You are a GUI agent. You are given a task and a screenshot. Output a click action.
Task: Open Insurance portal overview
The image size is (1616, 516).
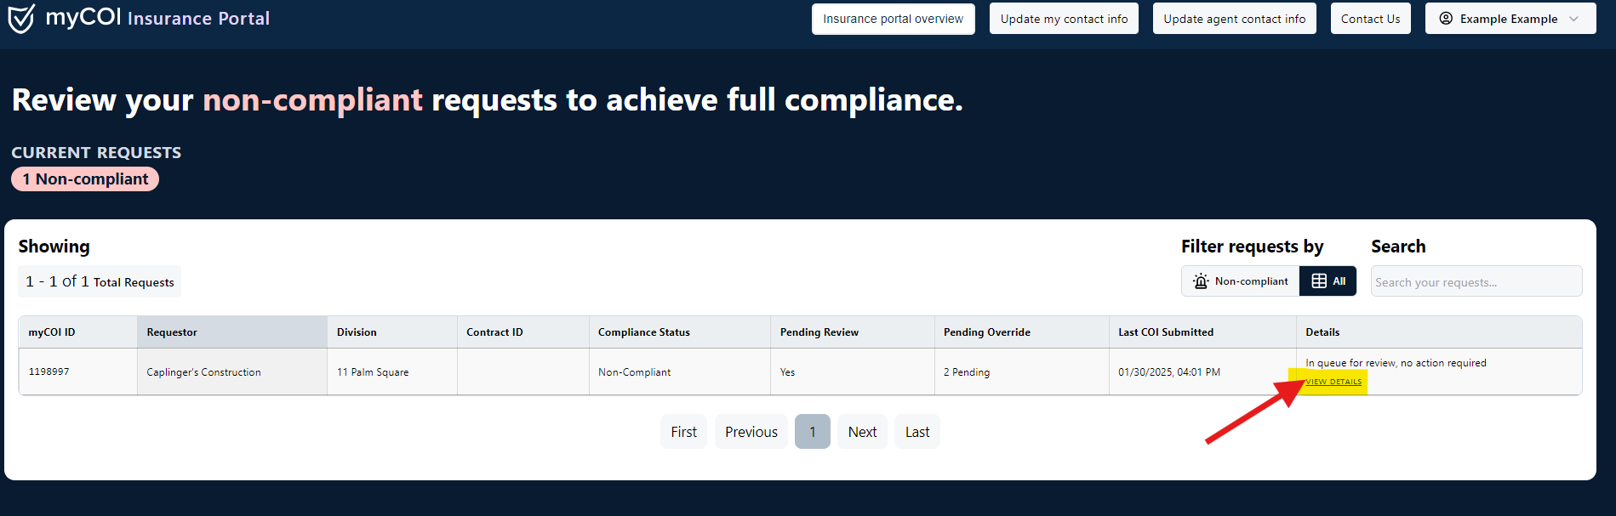[x=893, y=19]
